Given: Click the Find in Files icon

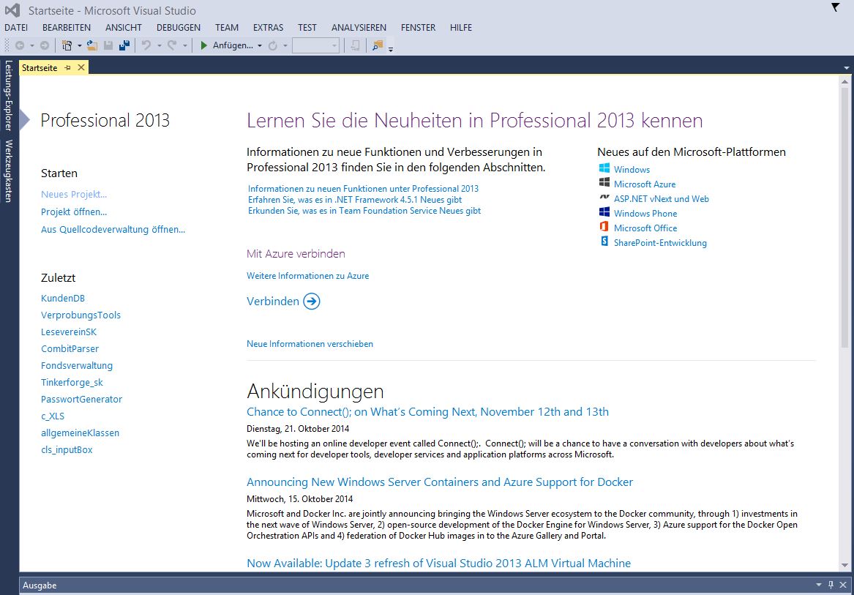Looking at the screenshot, I should (378, 46).
